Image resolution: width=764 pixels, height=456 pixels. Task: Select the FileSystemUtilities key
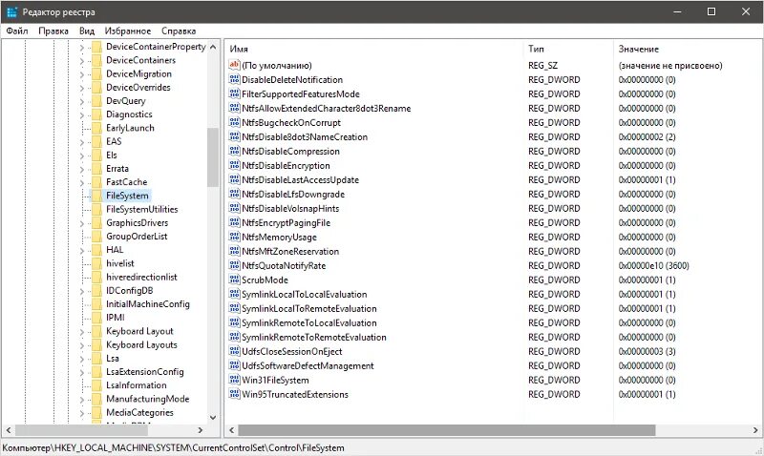click(x=141, y=209)
